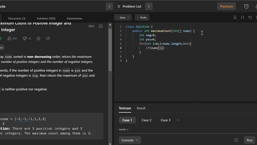Open the Auto dropdown
This screenshot has height=145, width=257.
[x=142, y=17]
